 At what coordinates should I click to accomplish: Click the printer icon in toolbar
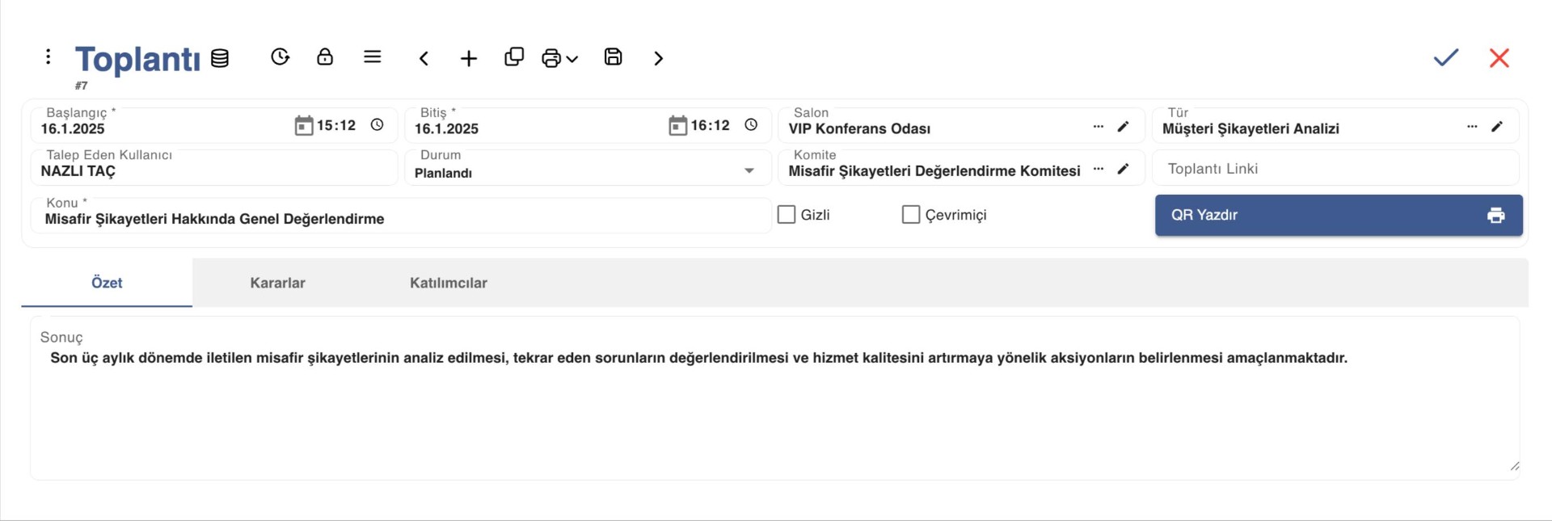click(x=551, y=58)
